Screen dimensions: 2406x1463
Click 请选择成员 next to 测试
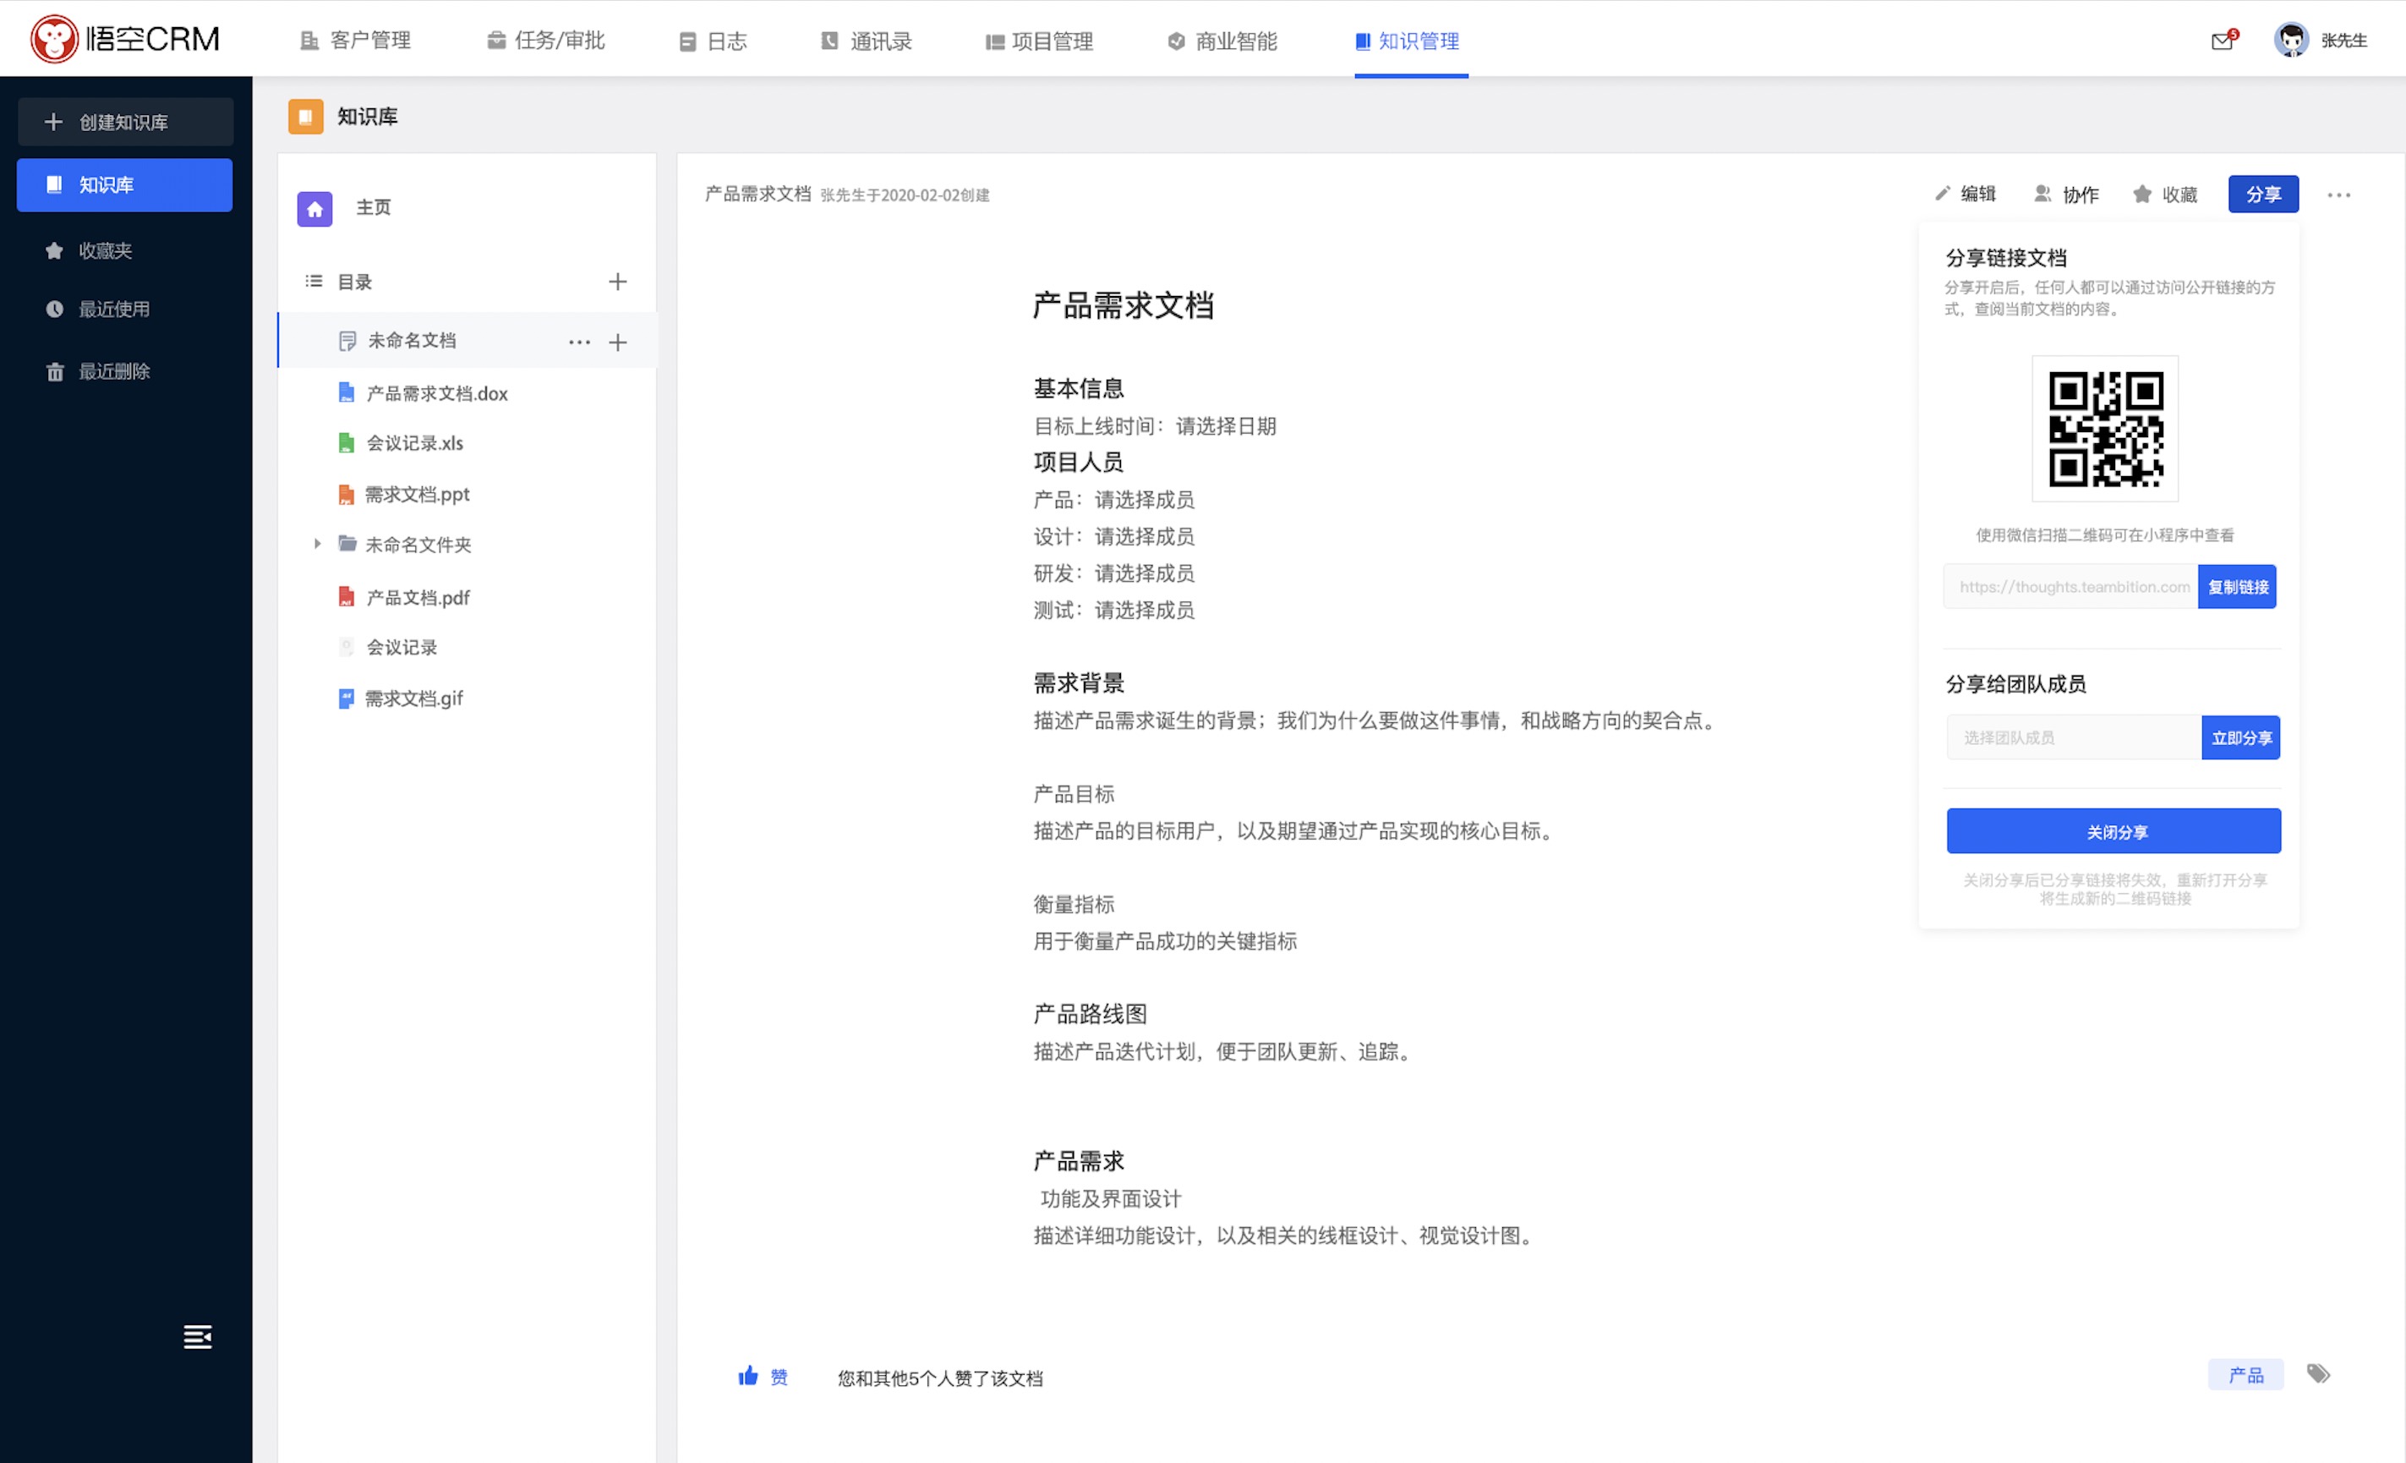click(x=1145, y=611)
